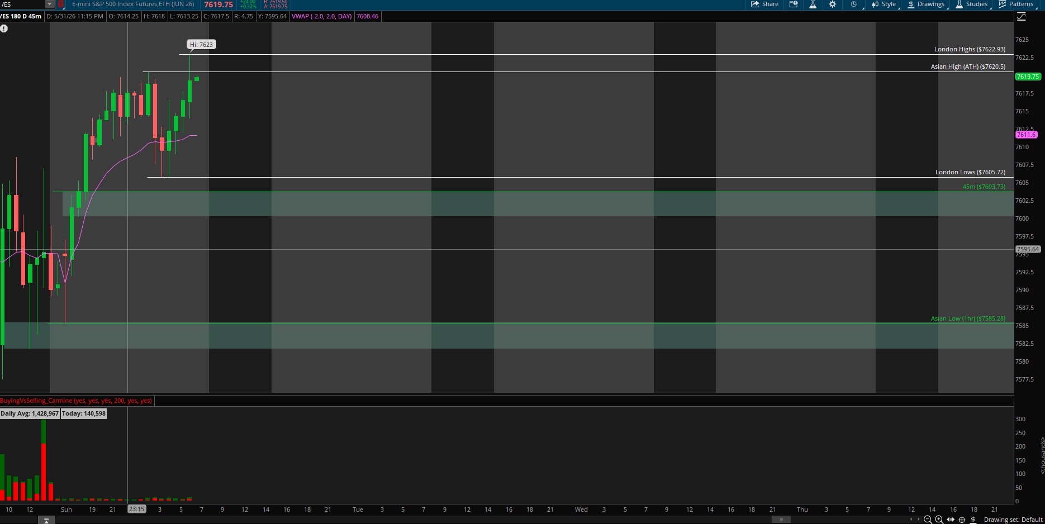Click the horizontal chart scrollbar thumb
The height and width of the screenshot is (524, 1045).
click(781, 520)
